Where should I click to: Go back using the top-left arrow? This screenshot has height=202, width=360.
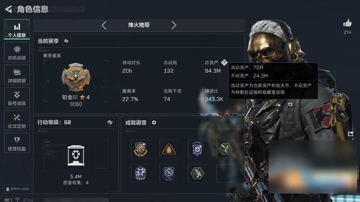[x=8, y=9]
